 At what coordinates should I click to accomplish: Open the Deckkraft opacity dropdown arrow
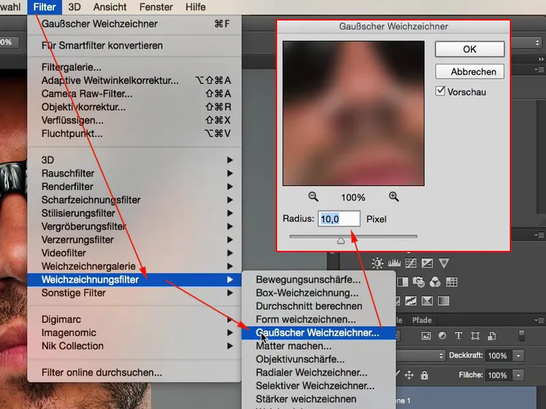(519, 356)
